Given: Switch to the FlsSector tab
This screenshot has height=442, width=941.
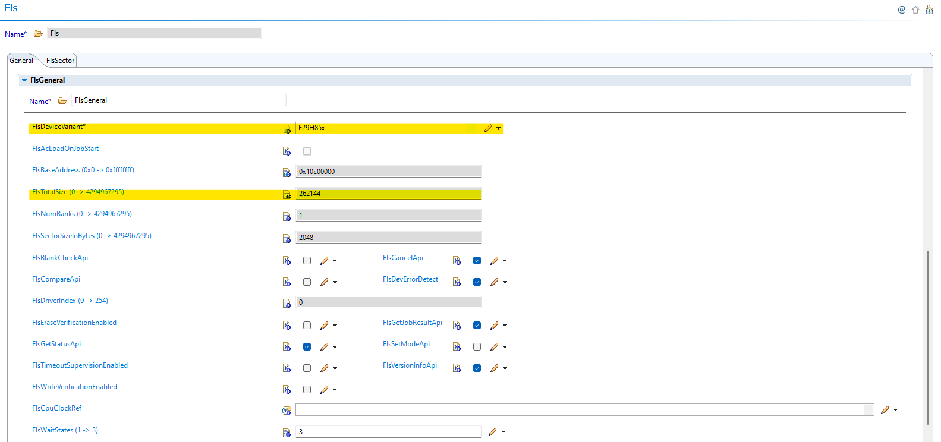Looking at the screenshot, I should [60, 61].
